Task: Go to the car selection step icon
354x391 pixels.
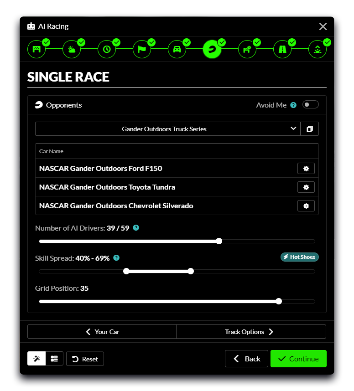Action: pyautogui.click(x=177, y=49)
